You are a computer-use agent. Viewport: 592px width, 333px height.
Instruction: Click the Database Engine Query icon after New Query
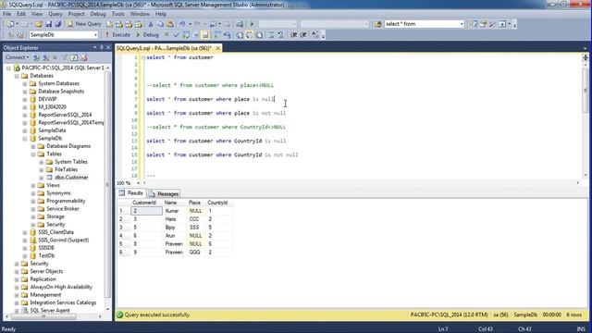tap(109, 24)
